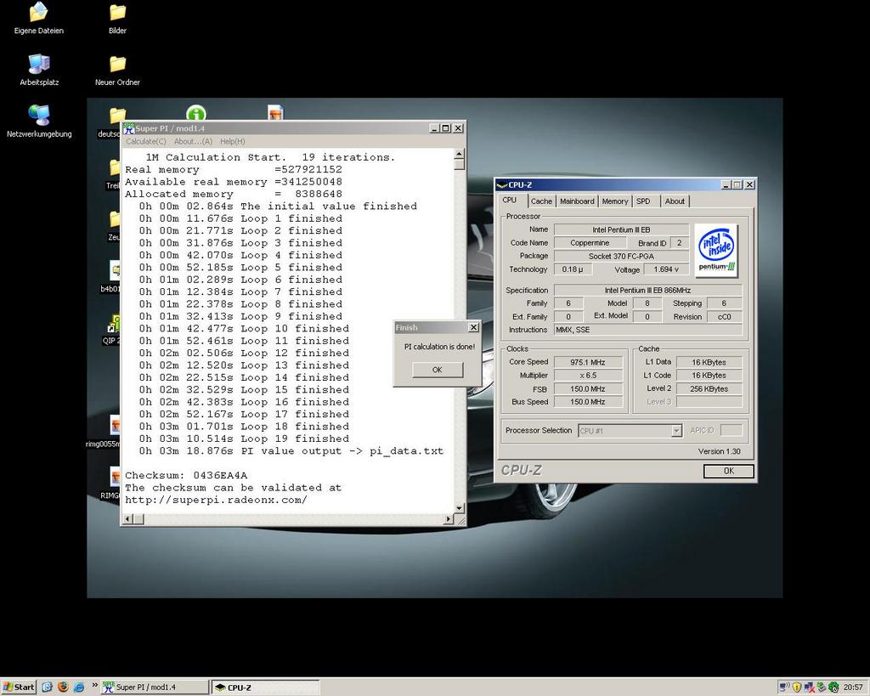Click the Level 2 cache value 256 KBytes
The width and height of the screenshot is (870, 696).
(709, 389)
